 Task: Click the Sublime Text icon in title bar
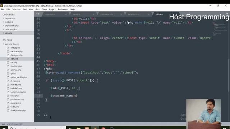coord(1,6)
